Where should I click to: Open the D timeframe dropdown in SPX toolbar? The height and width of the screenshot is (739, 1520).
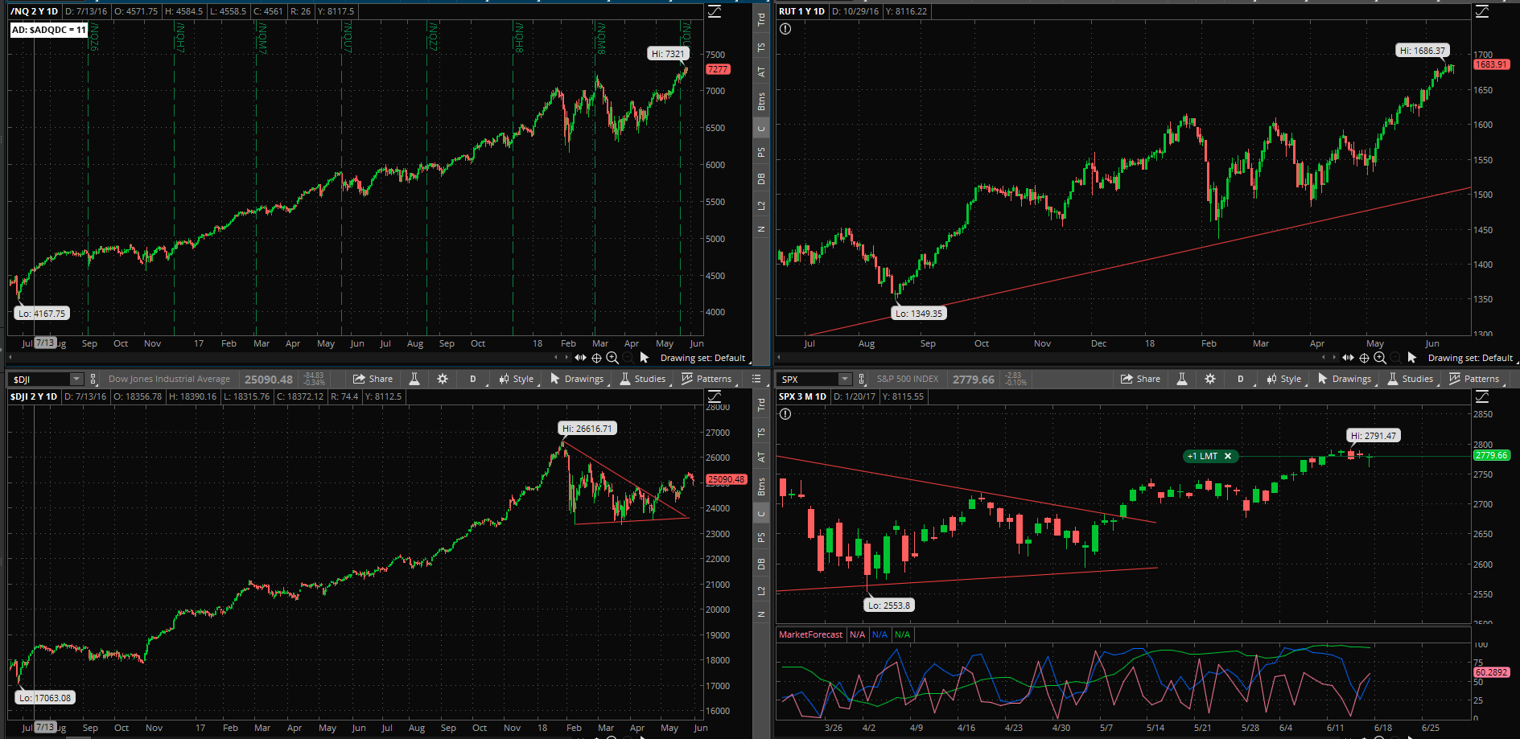point(1241,379)
